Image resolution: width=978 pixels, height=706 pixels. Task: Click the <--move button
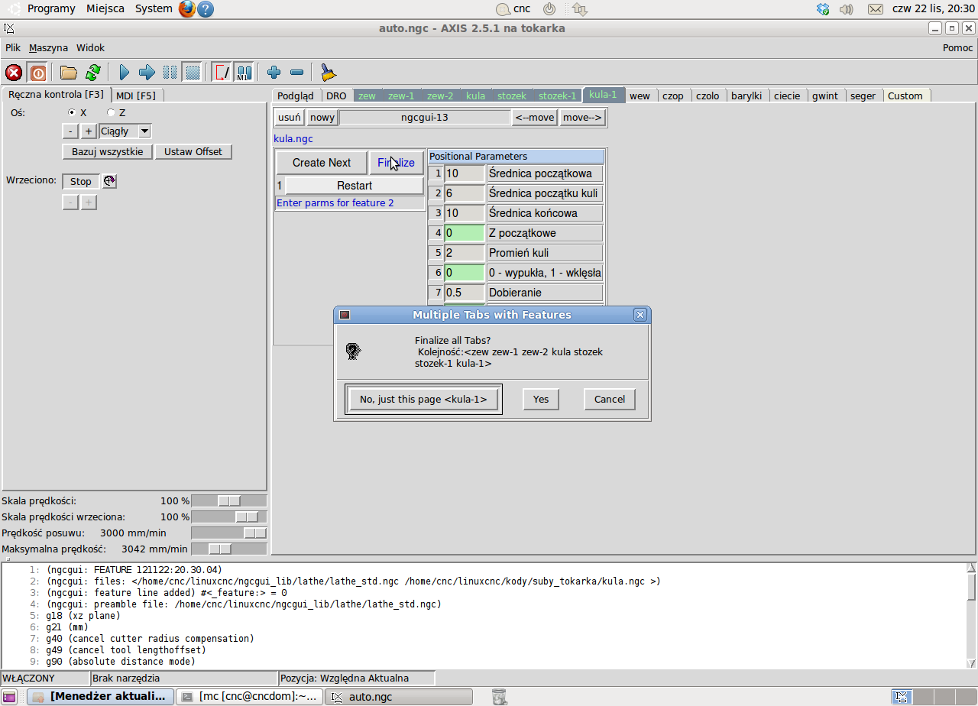(x=535, y=117)
